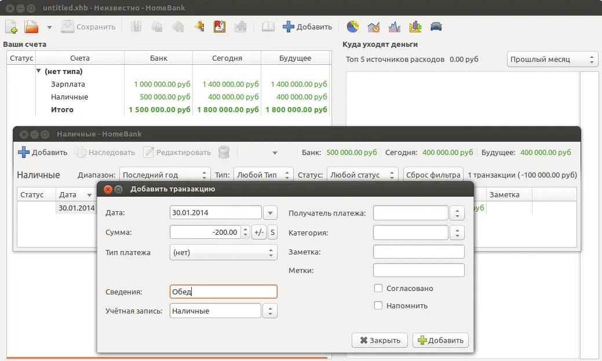Show transactions with the book icon
The width and height of the screenshot is (602, 361).
coord(268,27)
